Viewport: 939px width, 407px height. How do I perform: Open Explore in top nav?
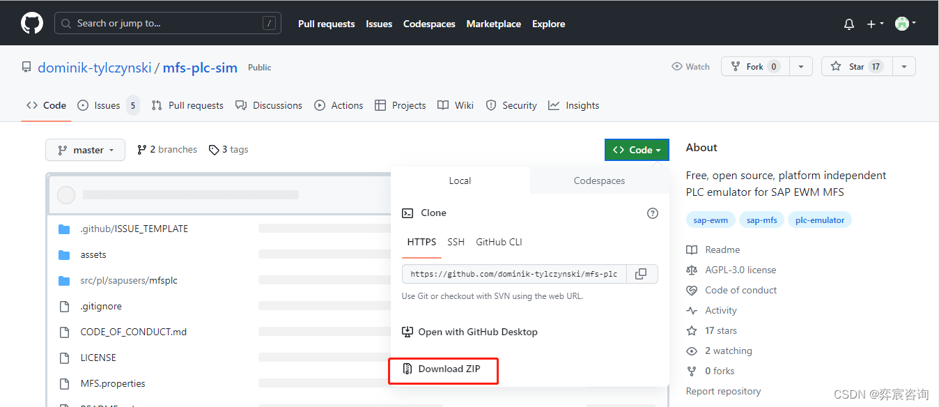coord(549,24)
